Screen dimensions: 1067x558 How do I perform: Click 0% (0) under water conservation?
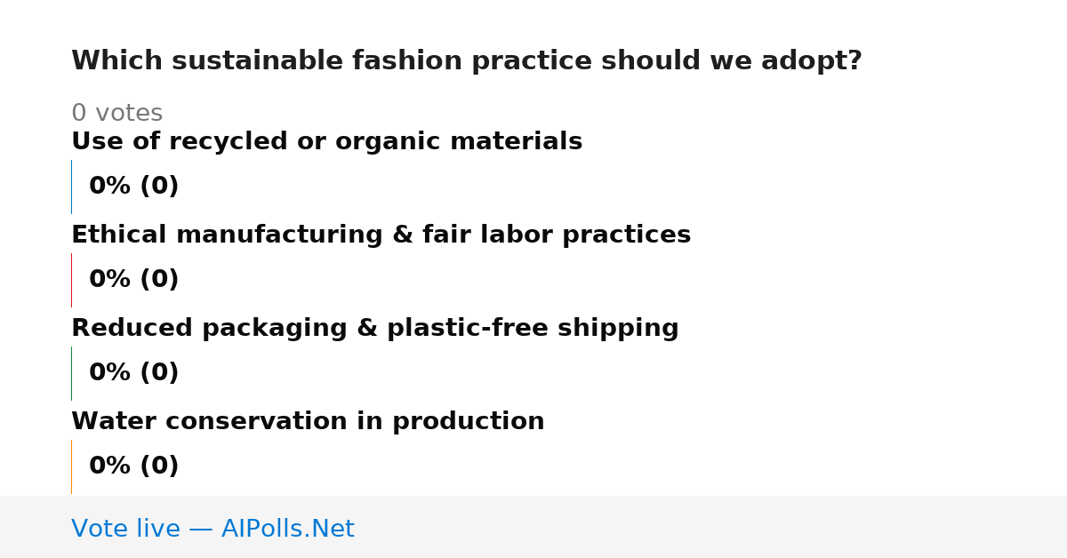pyautogui.click(x=133, y=466)
